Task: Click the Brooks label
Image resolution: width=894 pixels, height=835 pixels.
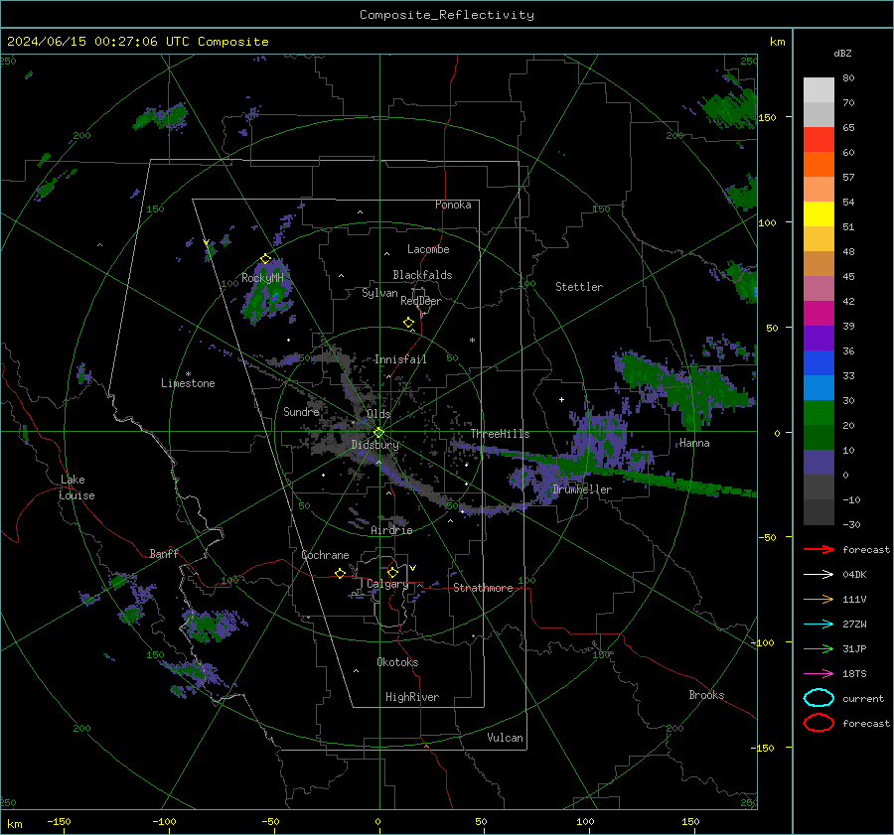Action: pyautogui.click(x=706, y=695)
